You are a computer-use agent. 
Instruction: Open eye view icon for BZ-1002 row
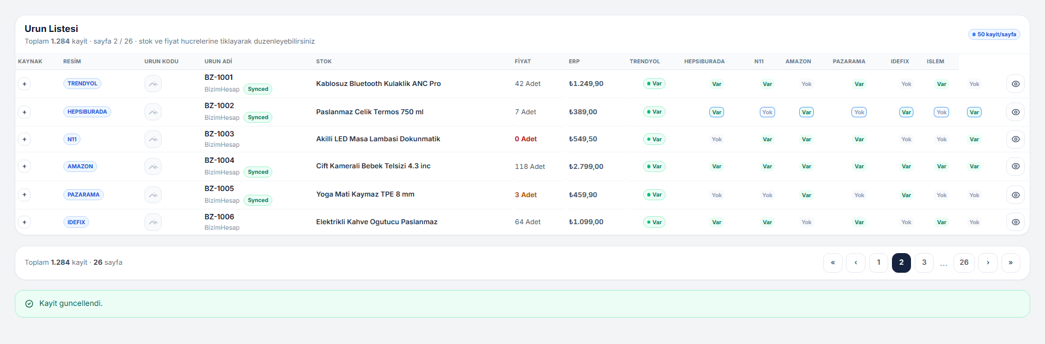tap(1015, 112)
